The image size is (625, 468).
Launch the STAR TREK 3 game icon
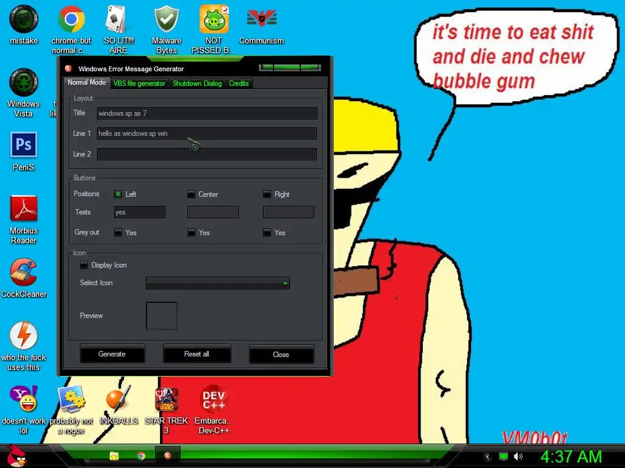tap(166, 409)
